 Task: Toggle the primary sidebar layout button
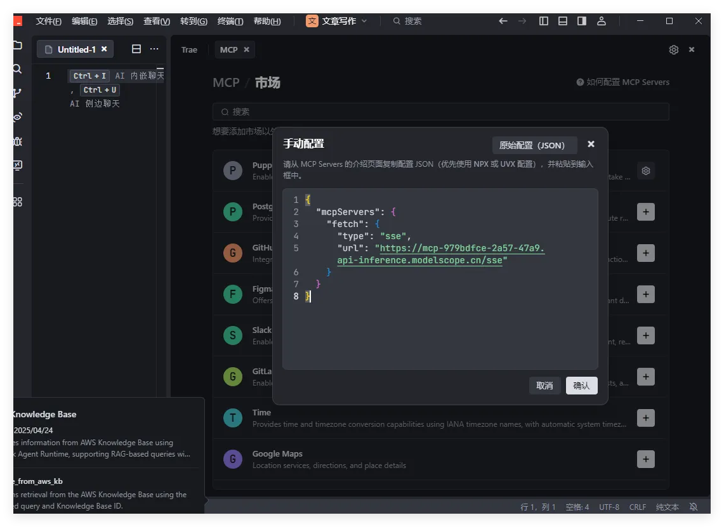pyautogui.click(x=544, y=21)
